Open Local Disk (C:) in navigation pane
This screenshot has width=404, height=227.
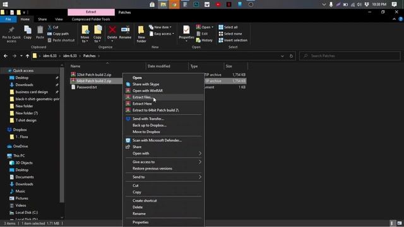tap(27, 212)
